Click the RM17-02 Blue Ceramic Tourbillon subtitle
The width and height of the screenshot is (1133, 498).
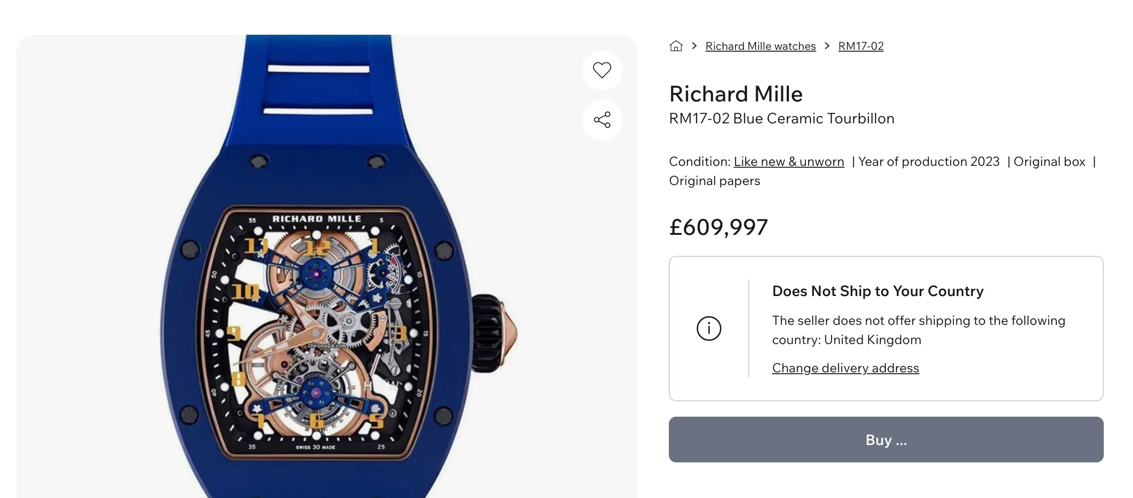pos(781,119)
